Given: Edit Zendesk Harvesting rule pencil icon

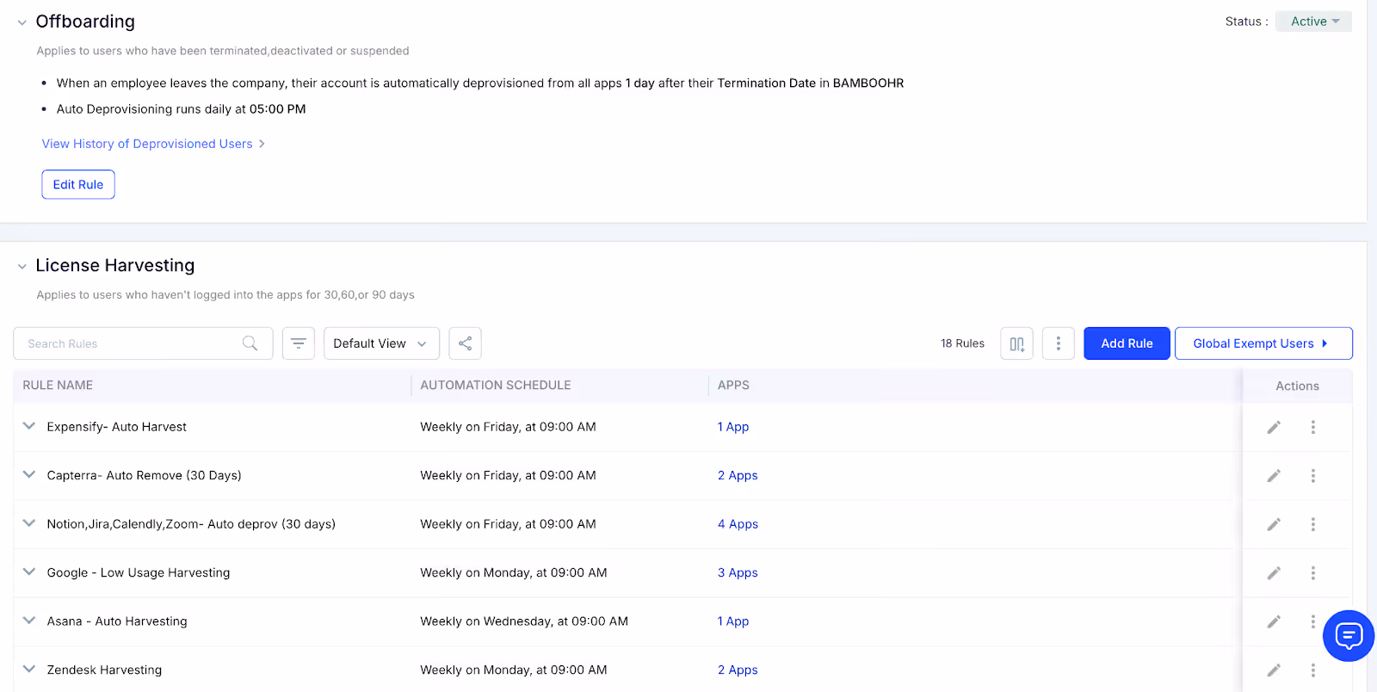Looking at the screenshot, I should point(1274,670).
